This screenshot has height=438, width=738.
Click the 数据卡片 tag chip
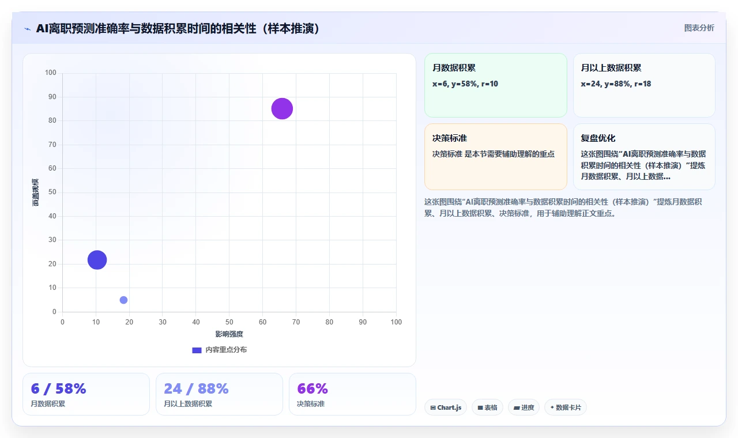click(566, 407)
